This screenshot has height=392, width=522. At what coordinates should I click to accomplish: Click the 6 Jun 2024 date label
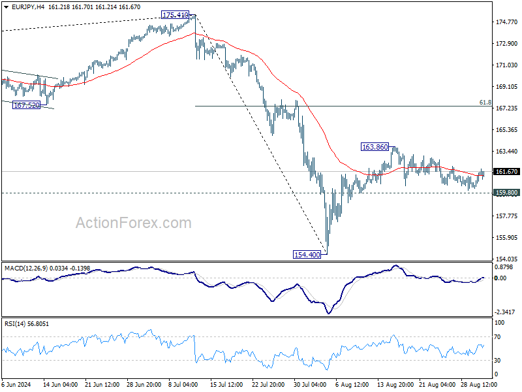[16, 385]
